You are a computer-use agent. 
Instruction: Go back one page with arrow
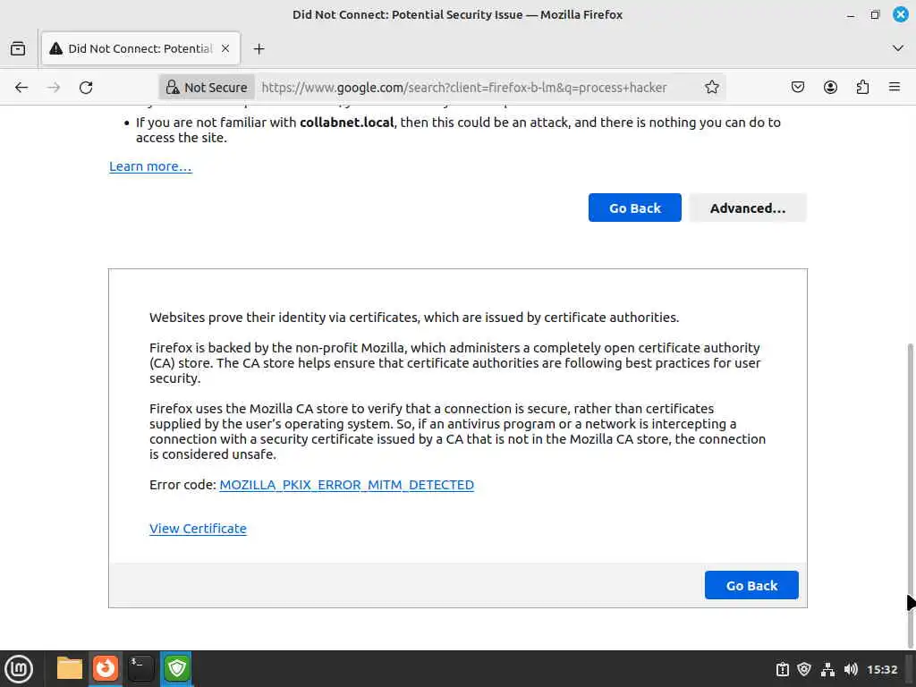pos(21,87)
